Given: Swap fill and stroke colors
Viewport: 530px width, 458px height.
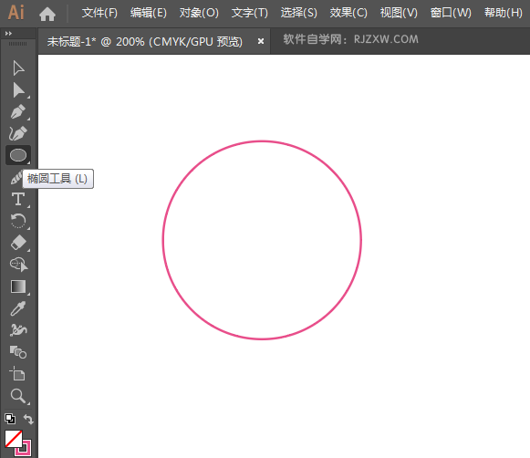Looking at the screenshot, I should pos(28,419).
